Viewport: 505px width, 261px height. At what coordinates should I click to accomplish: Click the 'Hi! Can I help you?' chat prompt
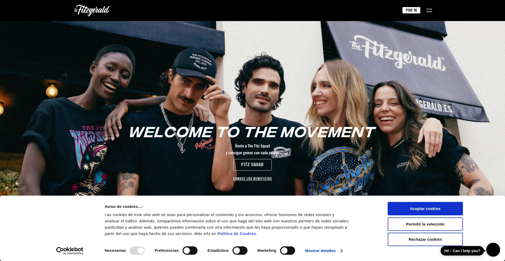coord(462,251)
